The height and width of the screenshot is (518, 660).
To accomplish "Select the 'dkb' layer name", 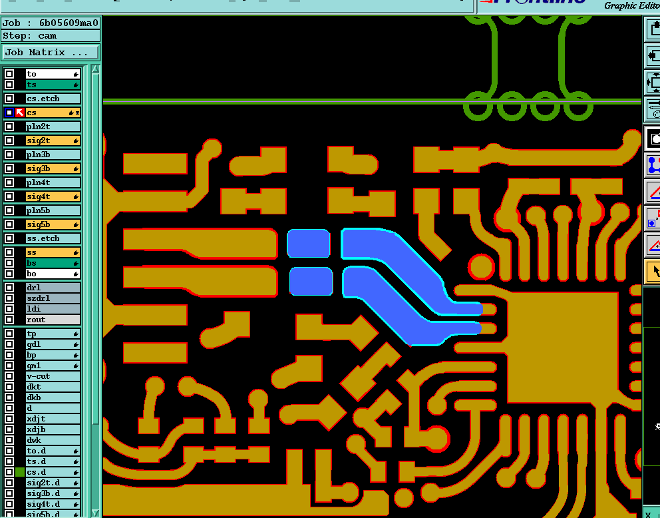I will click(x=53, y=397).
